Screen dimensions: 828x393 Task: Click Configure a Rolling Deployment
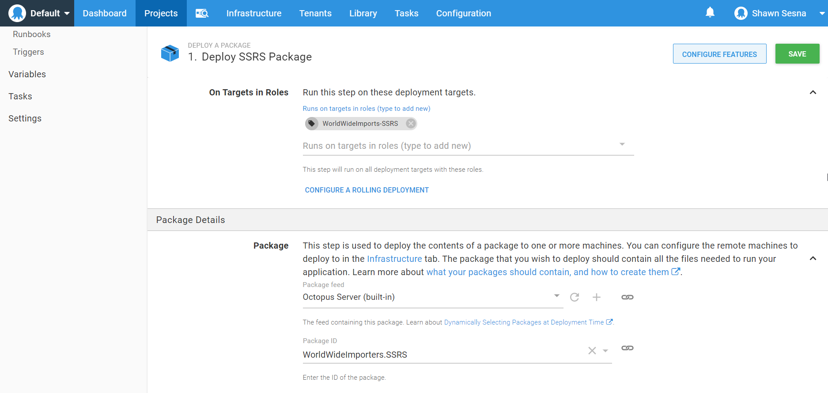[x=367, y=190]
